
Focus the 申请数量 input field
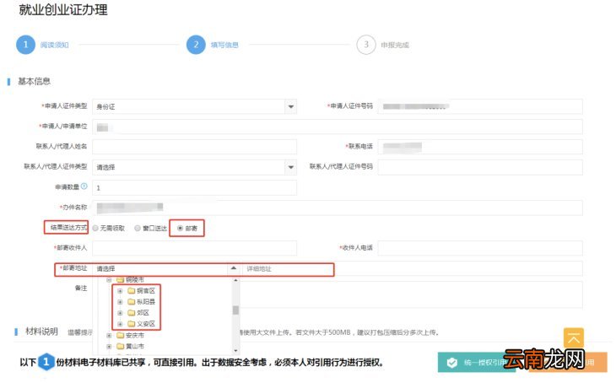[194, 188]
